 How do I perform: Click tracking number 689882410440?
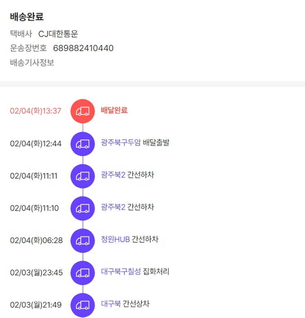pos(83,48)
